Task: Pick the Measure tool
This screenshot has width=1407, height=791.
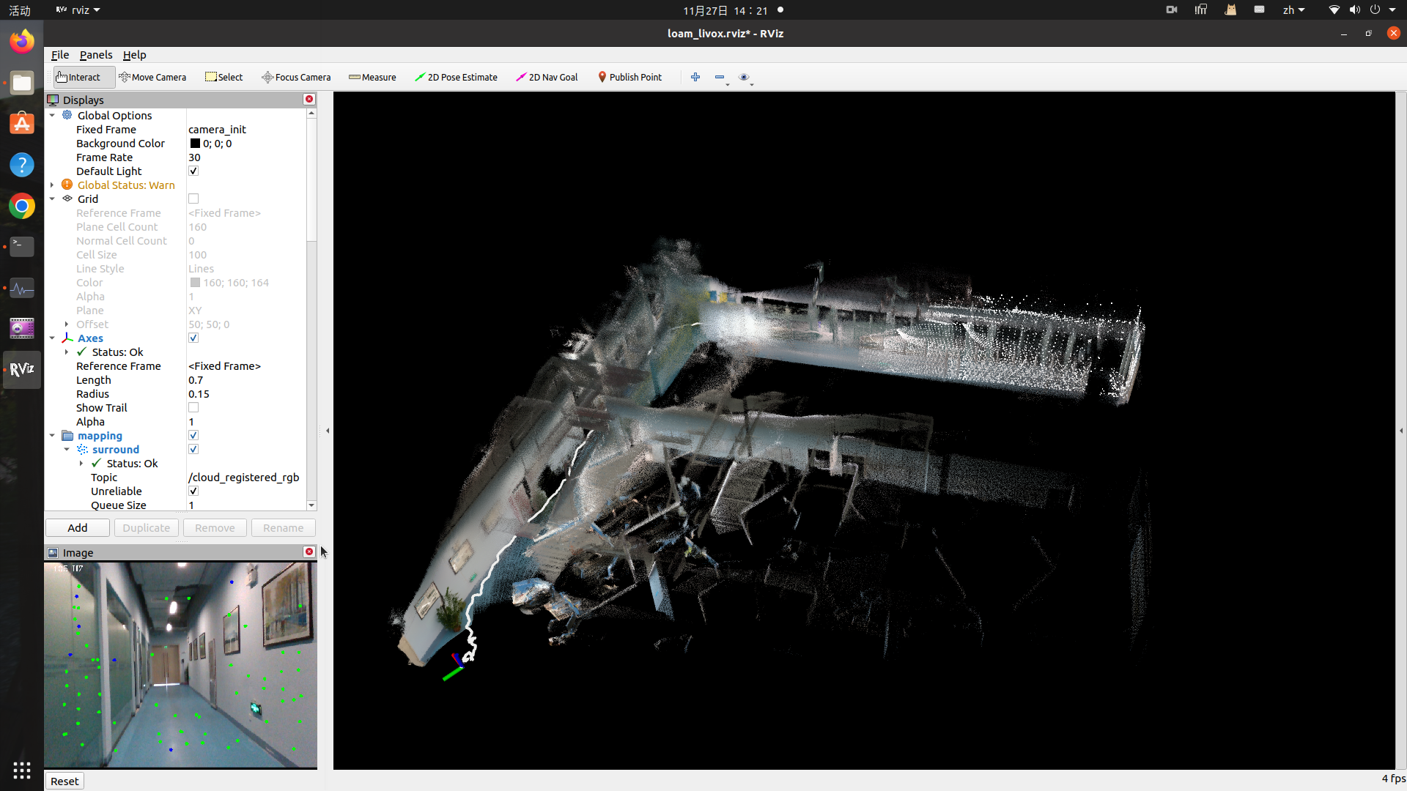Action: (372, 77)
